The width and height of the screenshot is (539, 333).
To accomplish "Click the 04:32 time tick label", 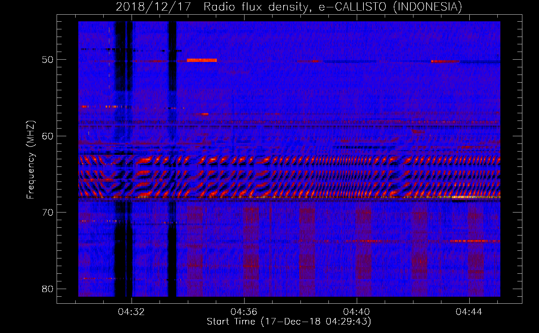I will (x=131, y=312).
